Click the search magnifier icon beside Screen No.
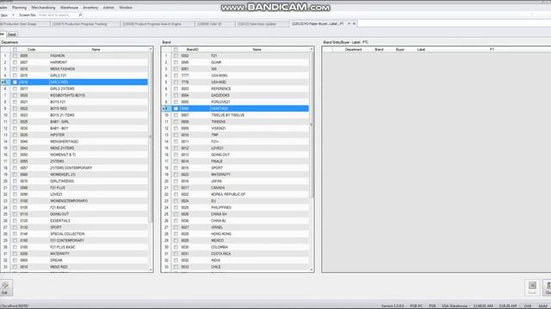 pos(80,15)
